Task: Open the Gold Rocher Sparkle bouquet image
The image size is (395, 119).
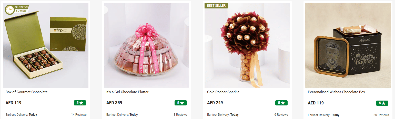Action: point(247,46)
